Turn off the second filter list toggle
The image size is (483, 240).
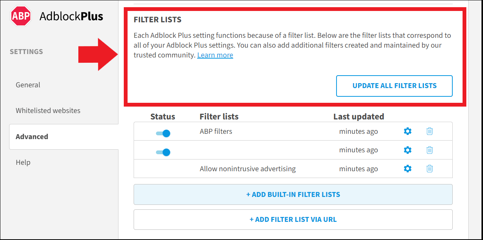tap(163, 152)
